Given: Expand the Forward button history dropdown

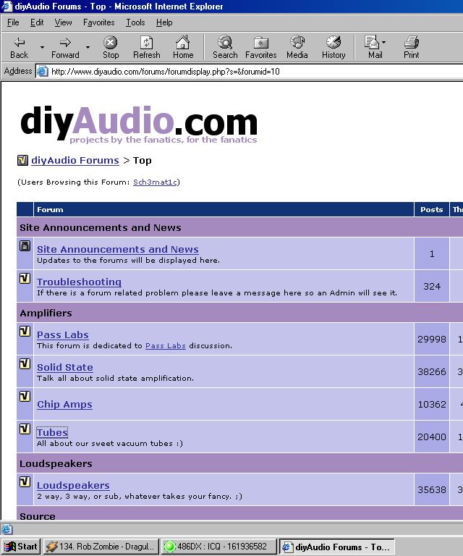Looking at the screenshot, I should [88, 47].
